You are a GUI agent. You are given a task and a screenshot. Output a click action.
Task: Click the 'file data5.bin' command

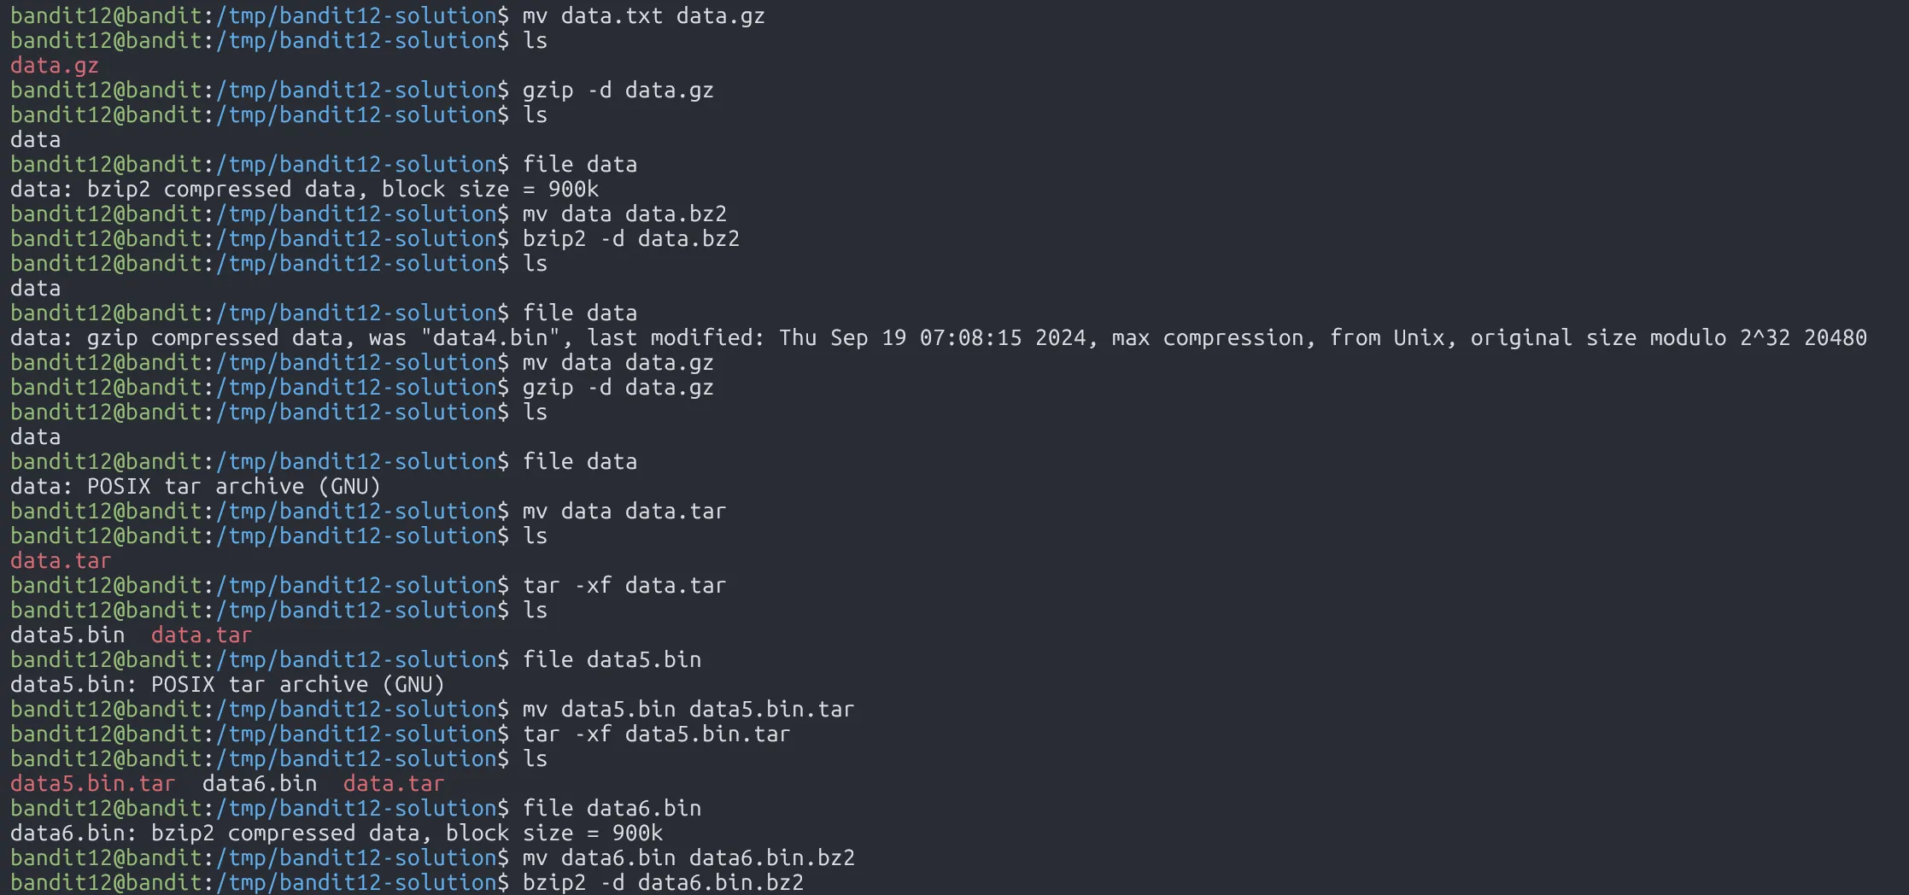point(612,660)
